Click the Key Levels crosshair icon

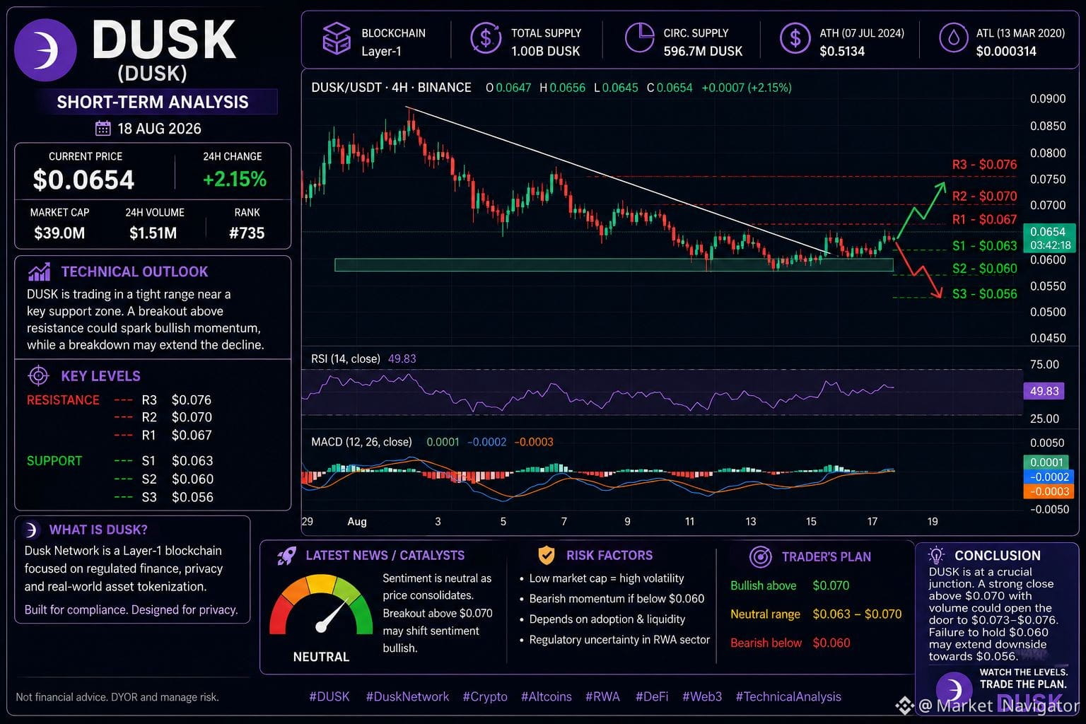click(x=38, y=375)
